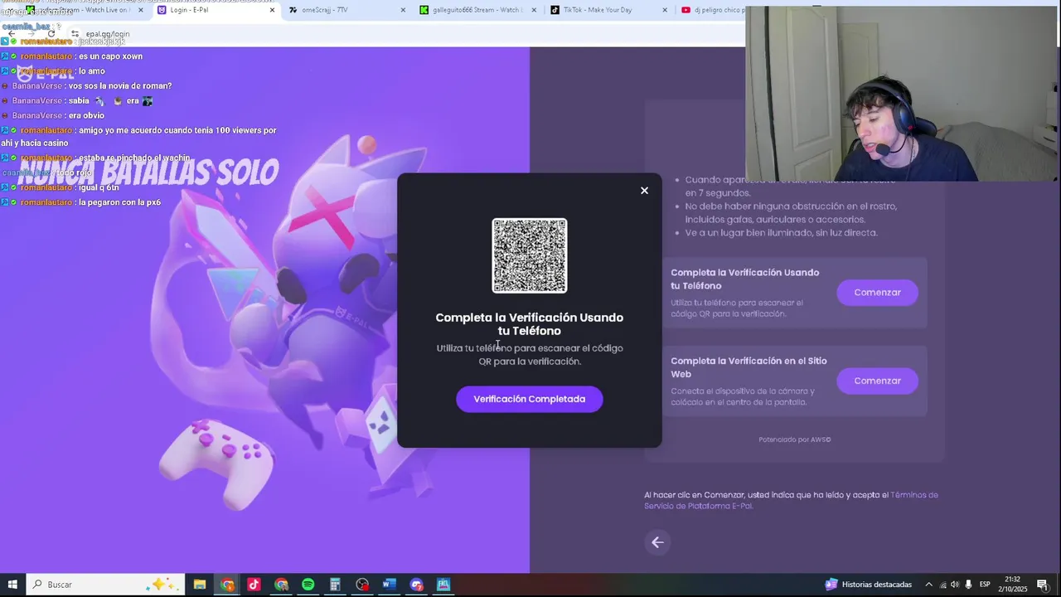Open site information icon in address bar
This screenshot has height=597, width=1061.
click(x=75, y=34)
